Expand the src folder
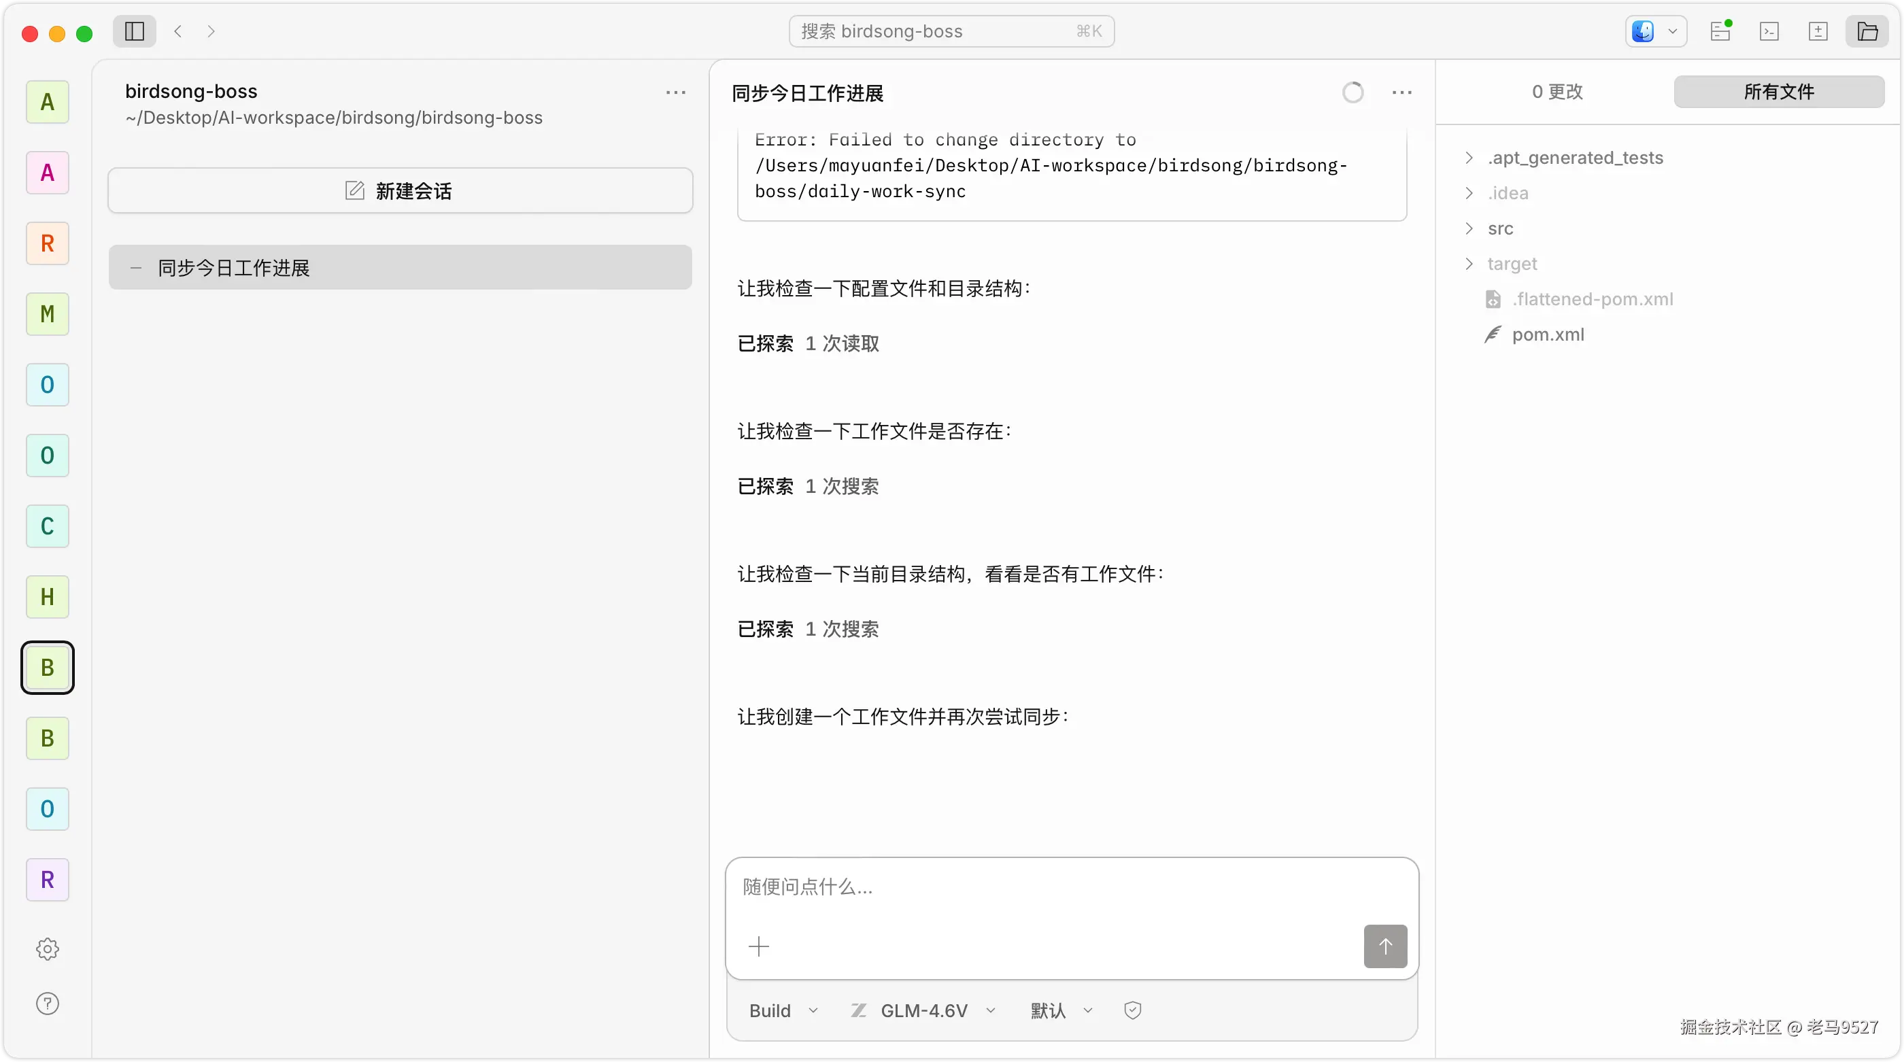 pos(1499,228)
